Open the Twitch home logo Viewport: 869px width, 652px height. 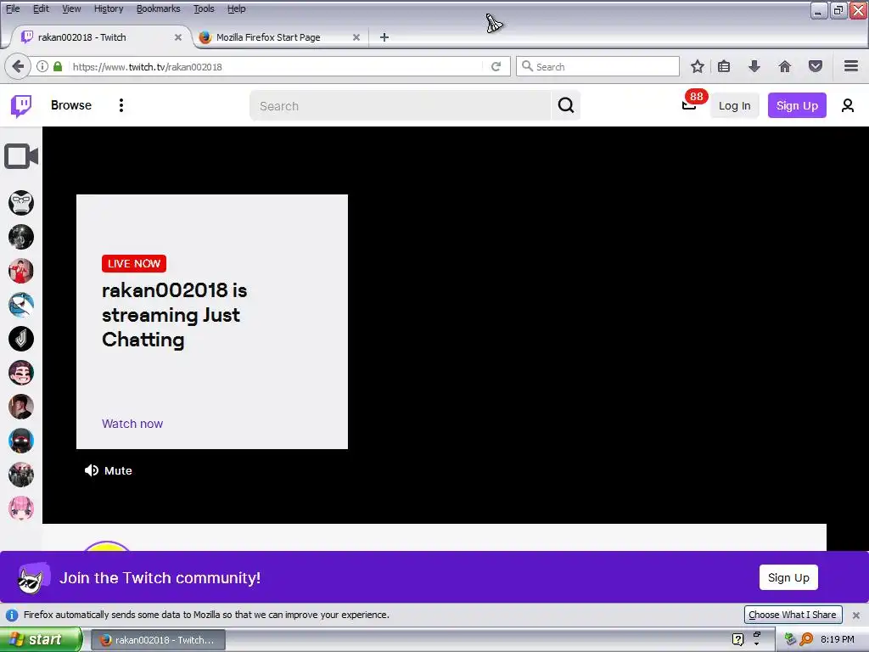21,105
